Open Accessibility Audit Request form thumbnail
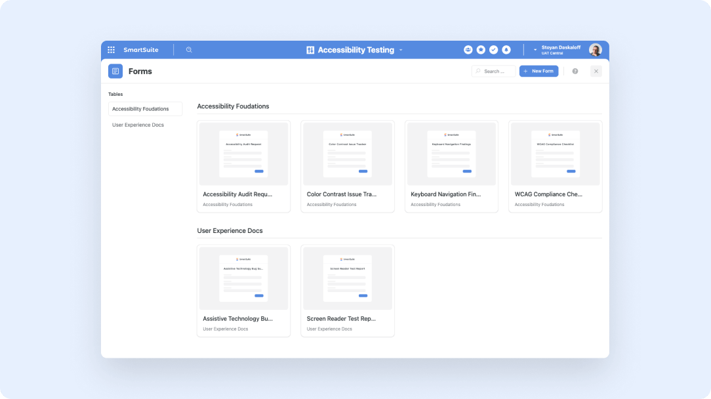The height and width of the screenshot is (399, 711). 243,154
